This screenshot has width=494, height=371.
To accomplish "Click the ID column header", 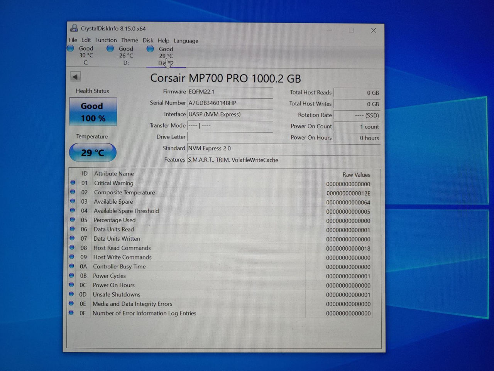I will tap(85, 174).
